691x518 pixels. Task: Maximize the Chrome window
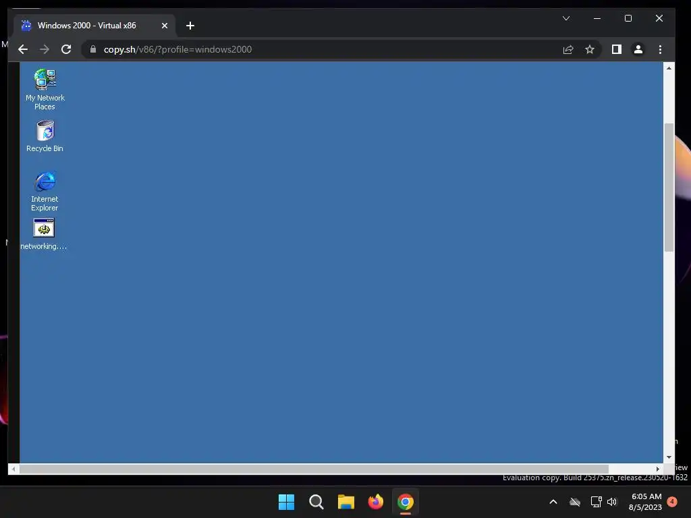click(x=628, y=18)
